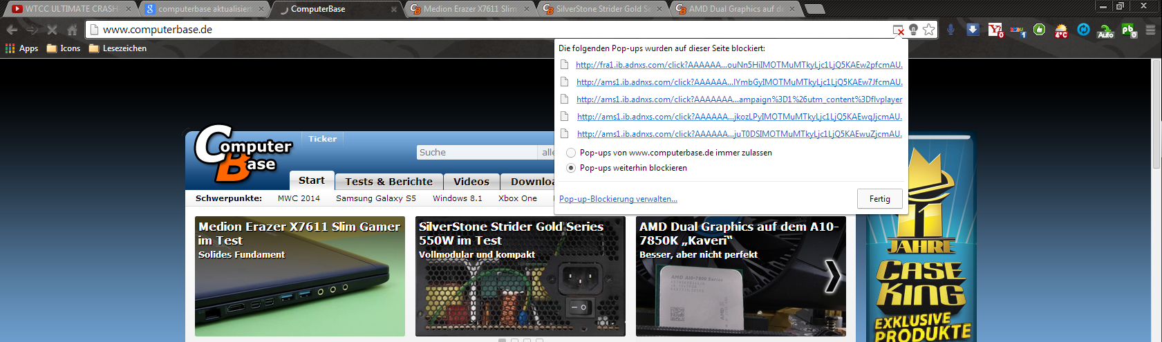Open the SilverStone Strider Gold article thumbnail
Image resolution: width=1162 pixels, height=342 pixels.
[521, 276]
